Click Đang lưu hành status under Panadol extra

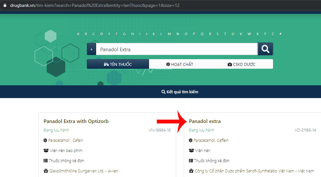click(202, 130)
